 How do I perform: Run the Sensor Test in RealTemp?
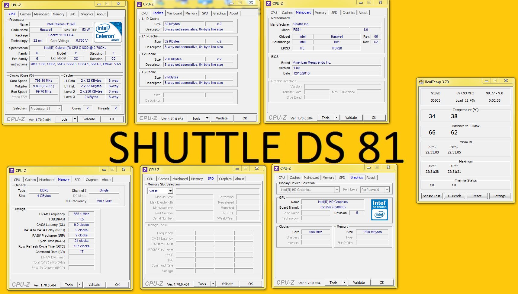(x=431, y=196)
